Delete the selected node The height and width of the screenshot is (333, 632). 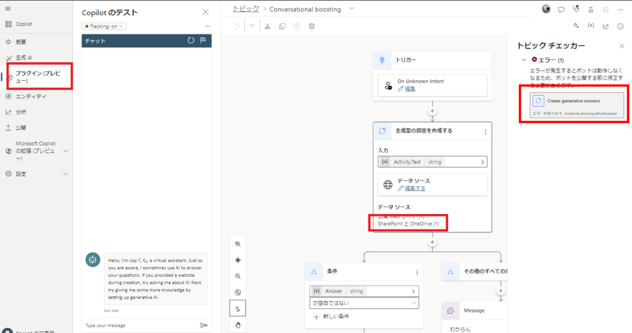pos(312,26)
